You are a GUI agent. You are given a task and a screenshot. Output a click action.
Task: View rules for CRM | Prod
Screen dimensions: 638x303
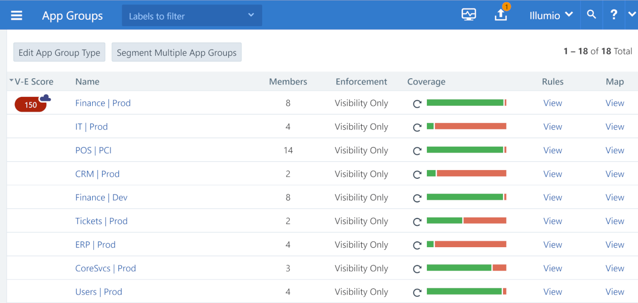[553, 174]
